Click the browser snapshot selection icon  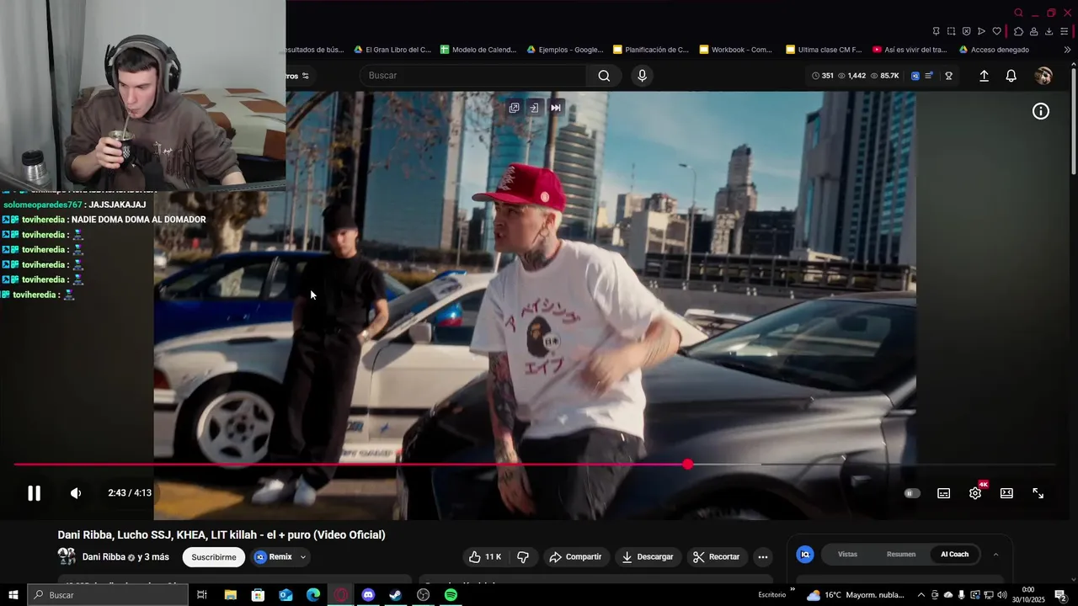(x=951, y=31)
